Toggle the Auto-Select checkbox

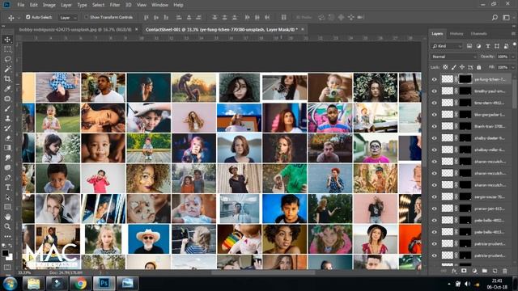28,17
